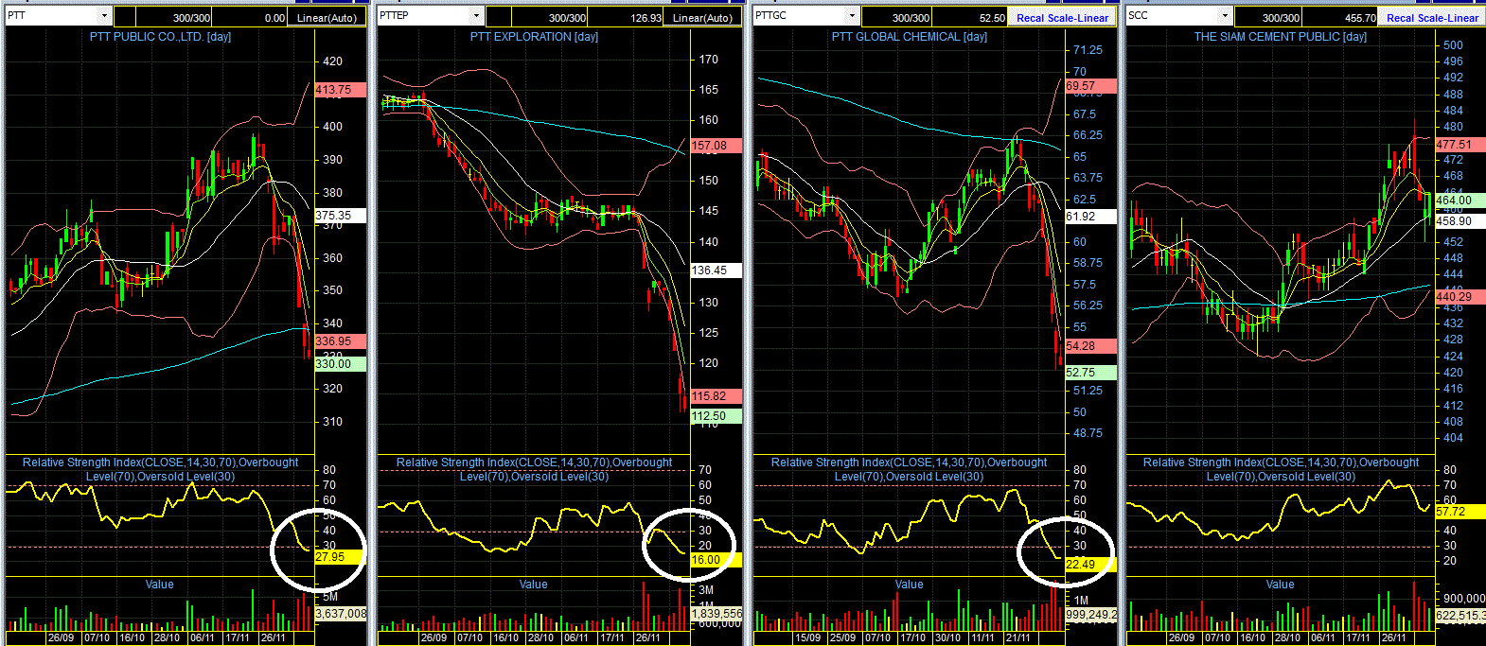Click the RSI value 22.49 on PTTGC
Viewport: 1486px width, 646px height.
pos(1090,565)
